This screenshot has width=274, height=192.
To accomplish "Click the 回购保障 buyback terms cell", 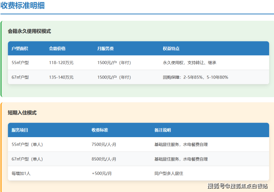I will [x=195, y=77].
